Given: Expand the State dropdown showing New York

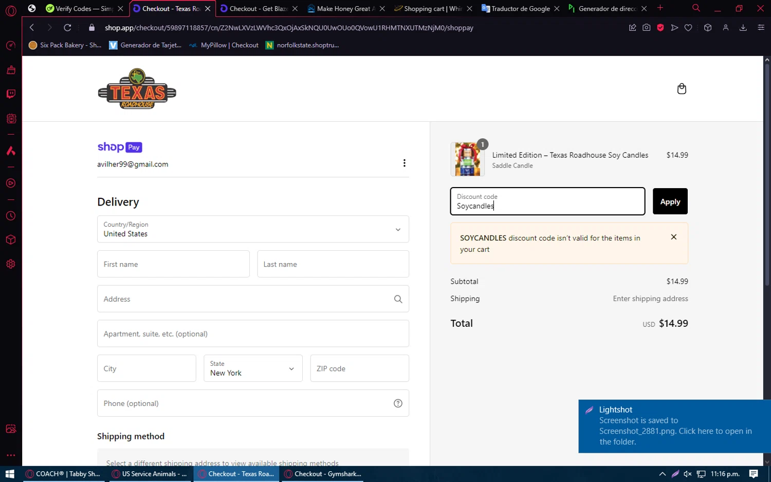Looking at the screenshot, I should coord(253,368).
